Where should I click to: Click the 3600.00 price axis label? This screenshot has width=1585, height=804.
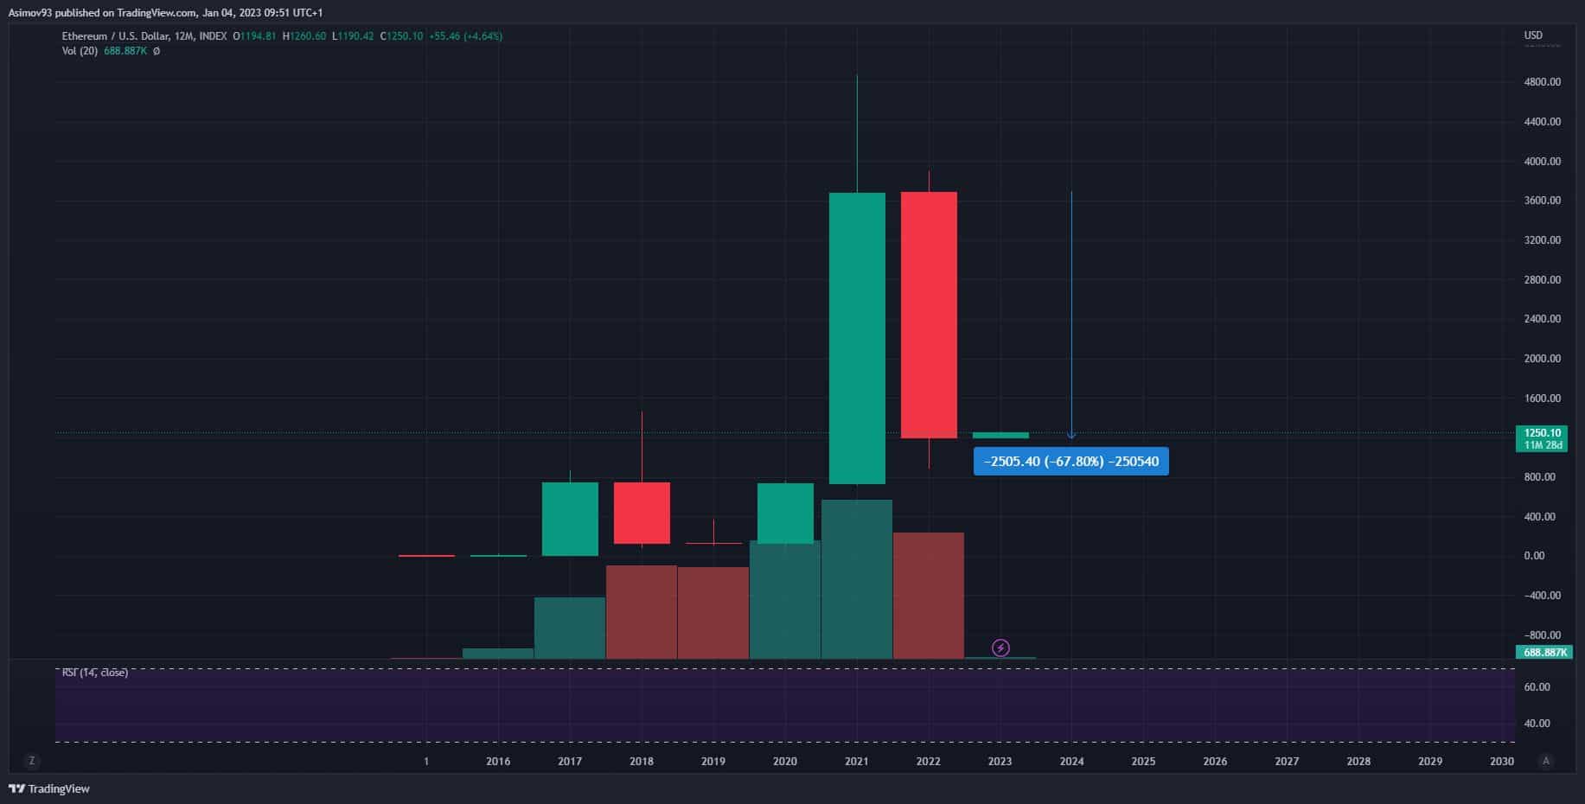pos(1543,201)
